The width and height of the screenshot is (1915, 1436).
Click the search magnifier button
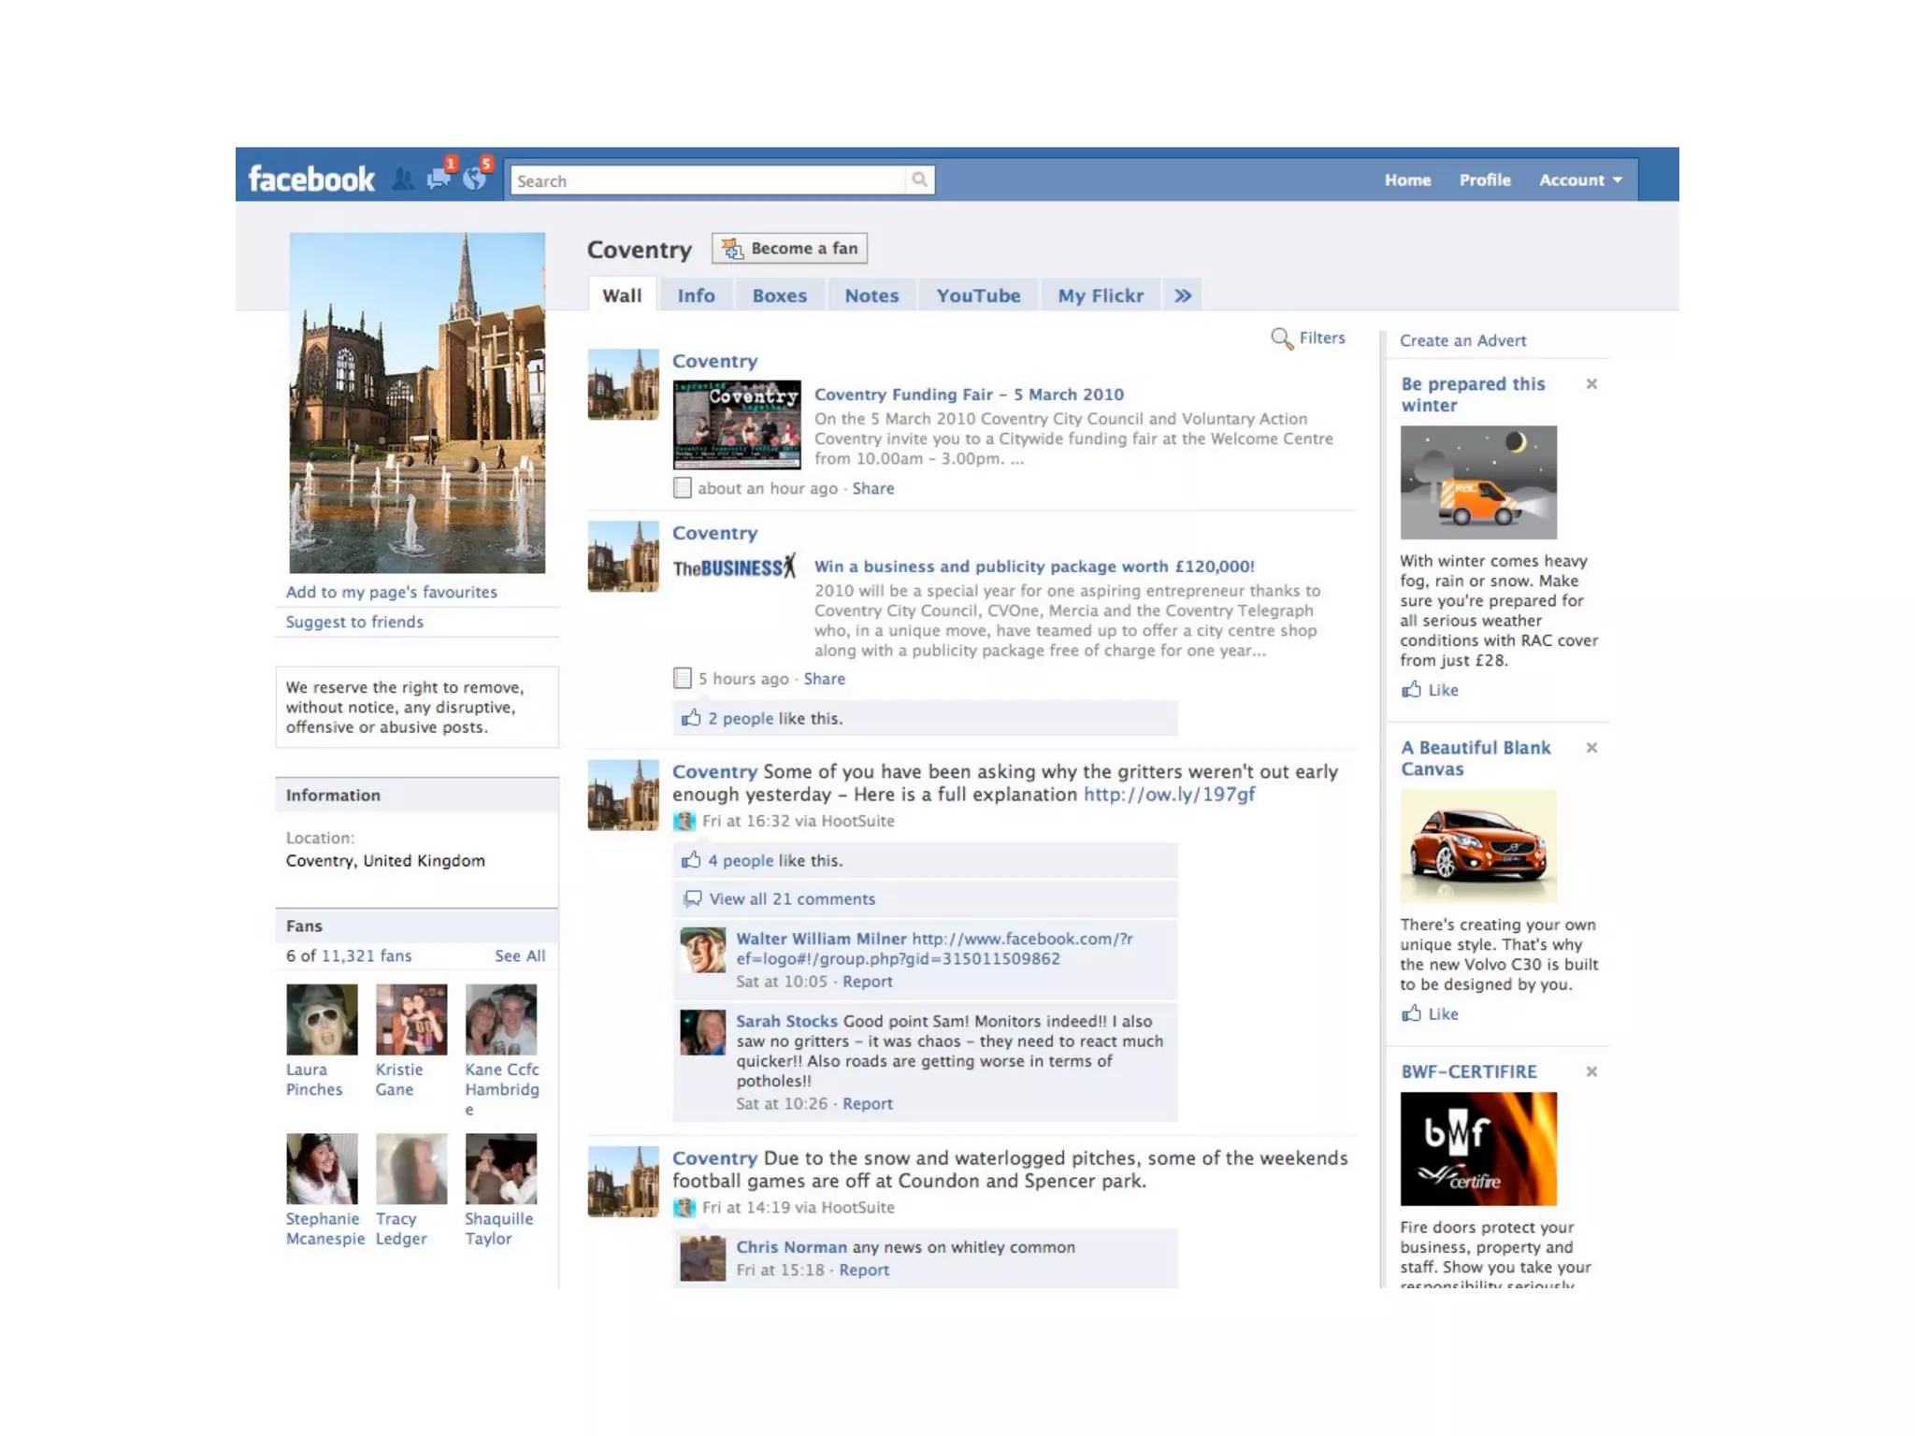[x=920, y=179]
